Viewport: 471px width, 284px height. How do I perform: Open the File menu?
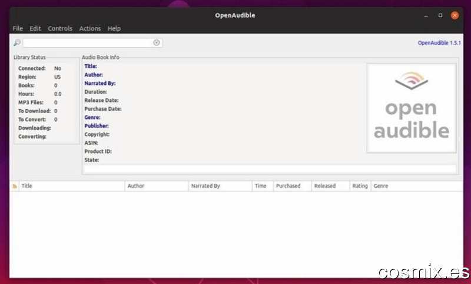[x=18, y=28]
